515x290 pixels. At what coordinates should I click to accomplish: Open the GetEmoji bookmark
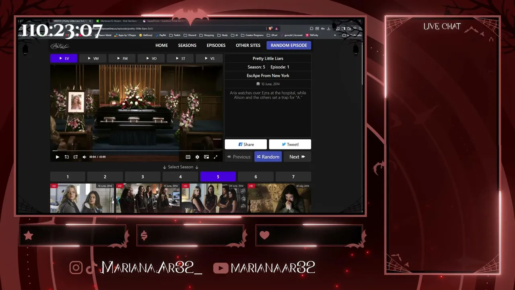click(x=146, y=35)
